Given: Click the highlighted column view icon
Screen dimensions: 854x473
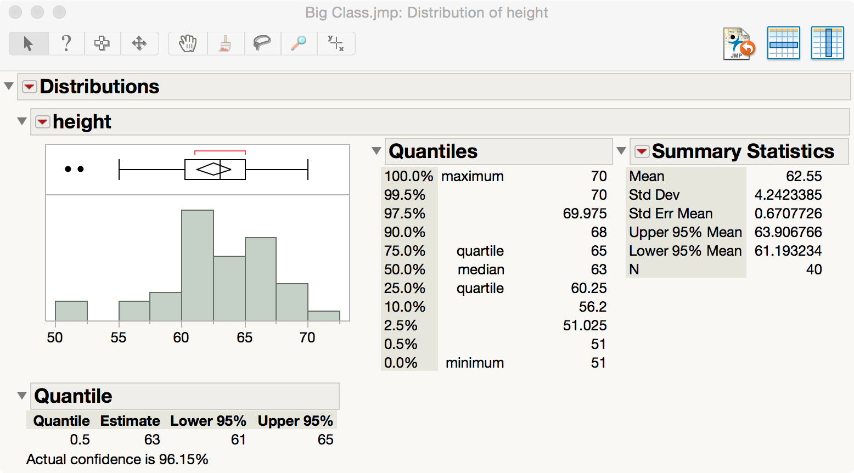Looking at the screenshot, I should (x=828, y=43).
